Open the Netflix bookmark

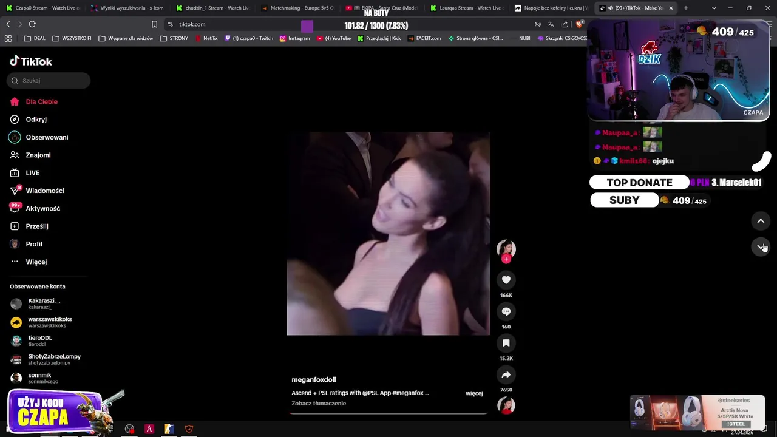(x=206, y=38)
